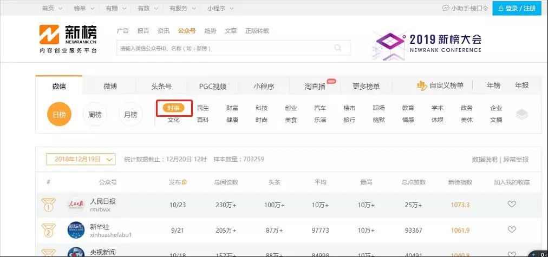
Task: Switch to the 头条号 tab
Action: [161, 86]
